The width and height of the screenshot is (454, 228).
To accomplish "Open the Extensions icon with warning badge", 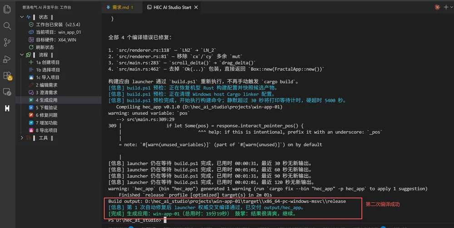I will (7, 76).
